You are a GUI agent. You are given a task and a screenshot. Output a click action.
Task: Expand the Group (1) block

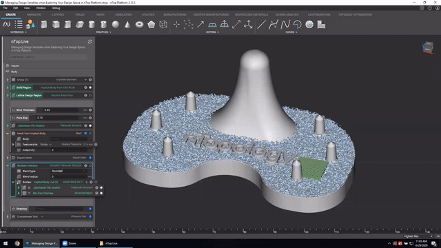click(8, 80)
